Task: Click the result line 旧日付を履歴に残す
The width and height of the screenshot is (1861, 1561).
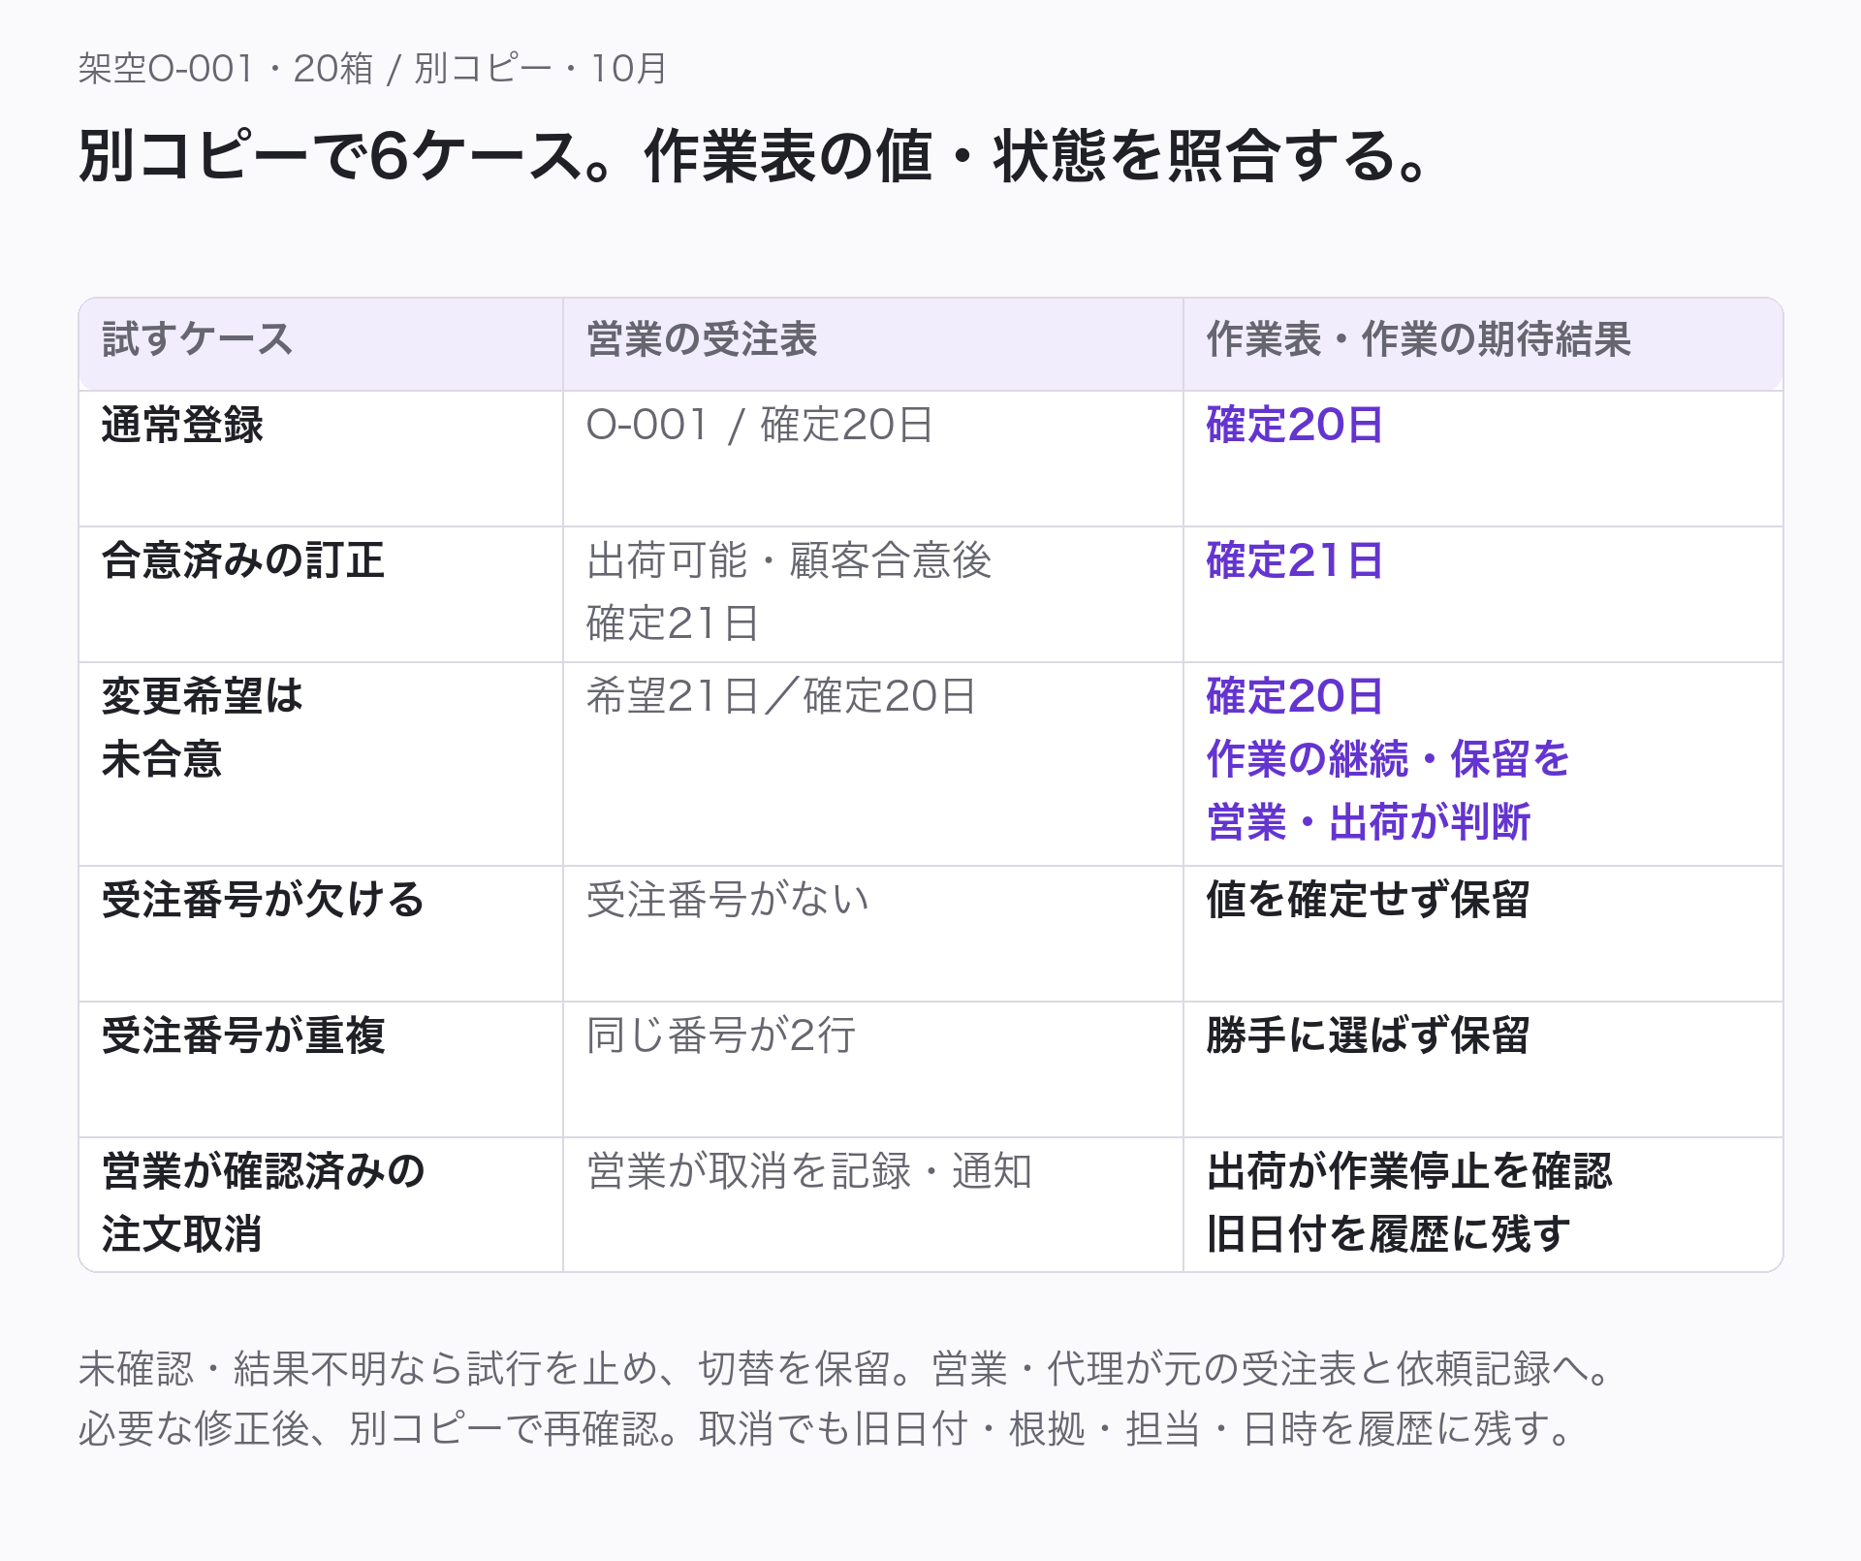Action: click(x=1389, y=1234)
